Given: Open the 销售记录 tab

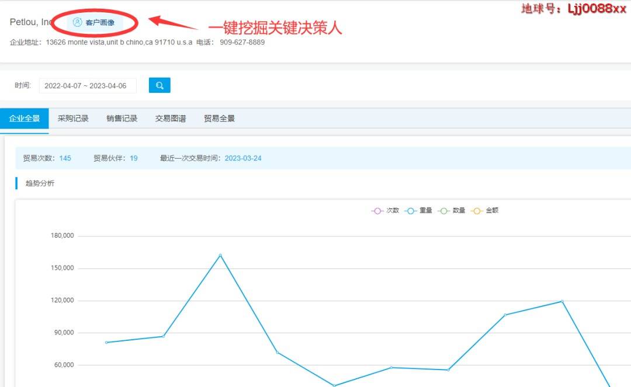Looking at the screenshot, I should tap(122, 118).
